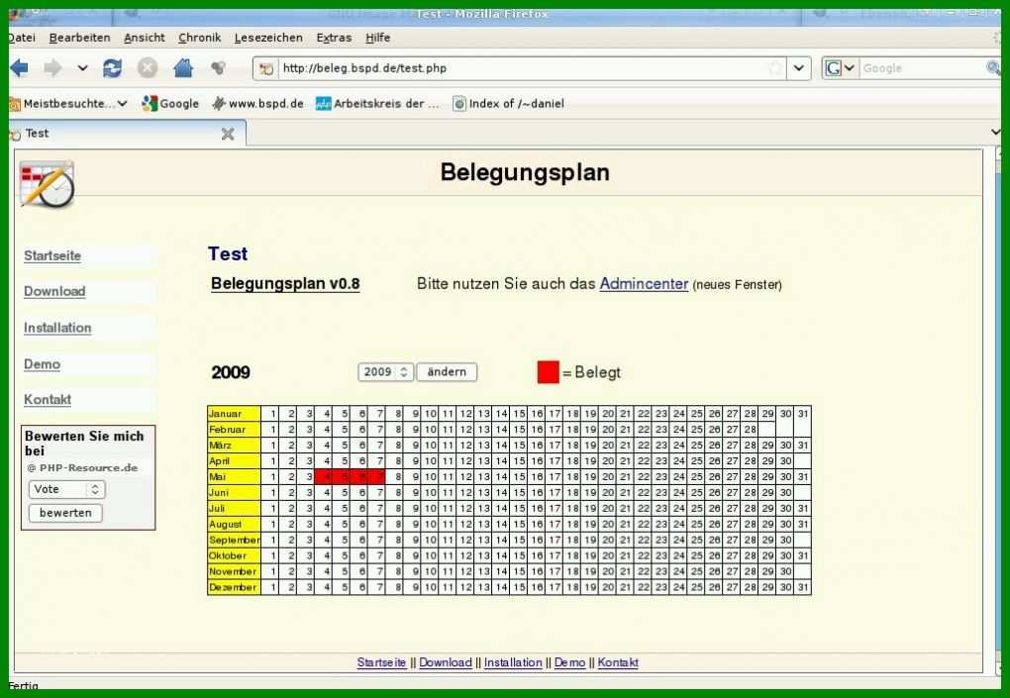Open the Extras menu
This screenshot has width=1010, height=698.
coord(334,38)
